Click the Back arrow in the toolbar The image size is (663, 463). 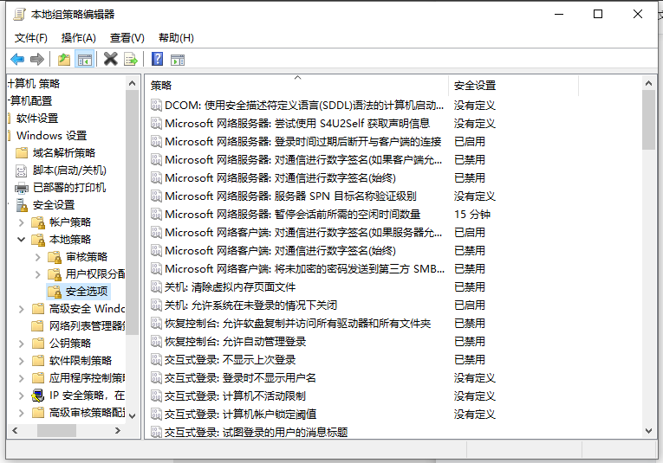[17, 59]
